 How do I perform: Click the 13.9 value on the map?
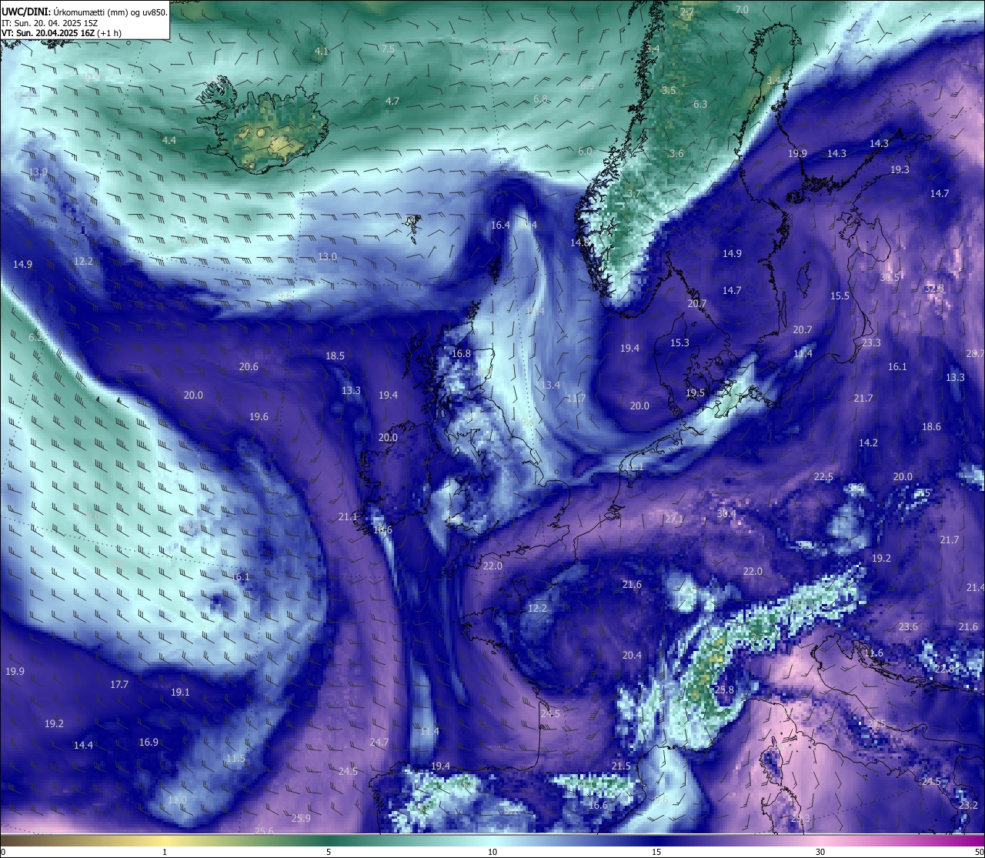pyautogui.click(x=38, y=172)
